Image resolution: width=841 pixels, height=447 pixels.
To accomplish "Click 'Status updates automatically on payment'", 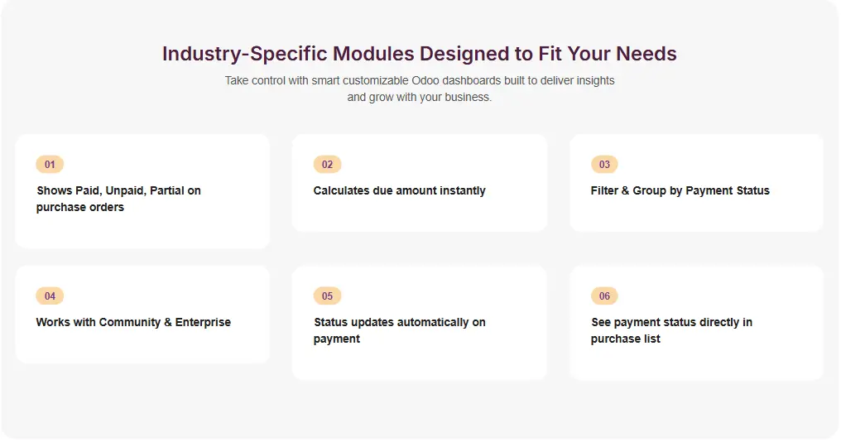I will pos(399,330).
